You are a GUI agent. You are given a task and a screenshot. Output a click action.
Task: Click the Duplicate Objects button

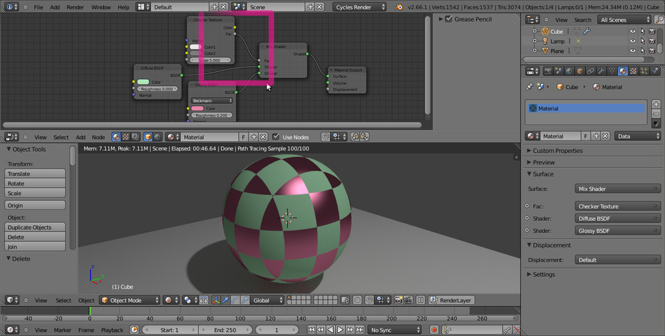coord(35,227)
